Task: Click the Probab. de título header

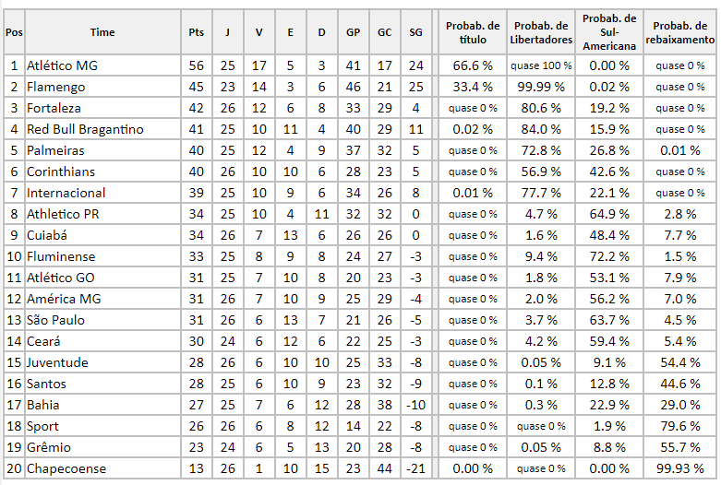Action: 473,32
